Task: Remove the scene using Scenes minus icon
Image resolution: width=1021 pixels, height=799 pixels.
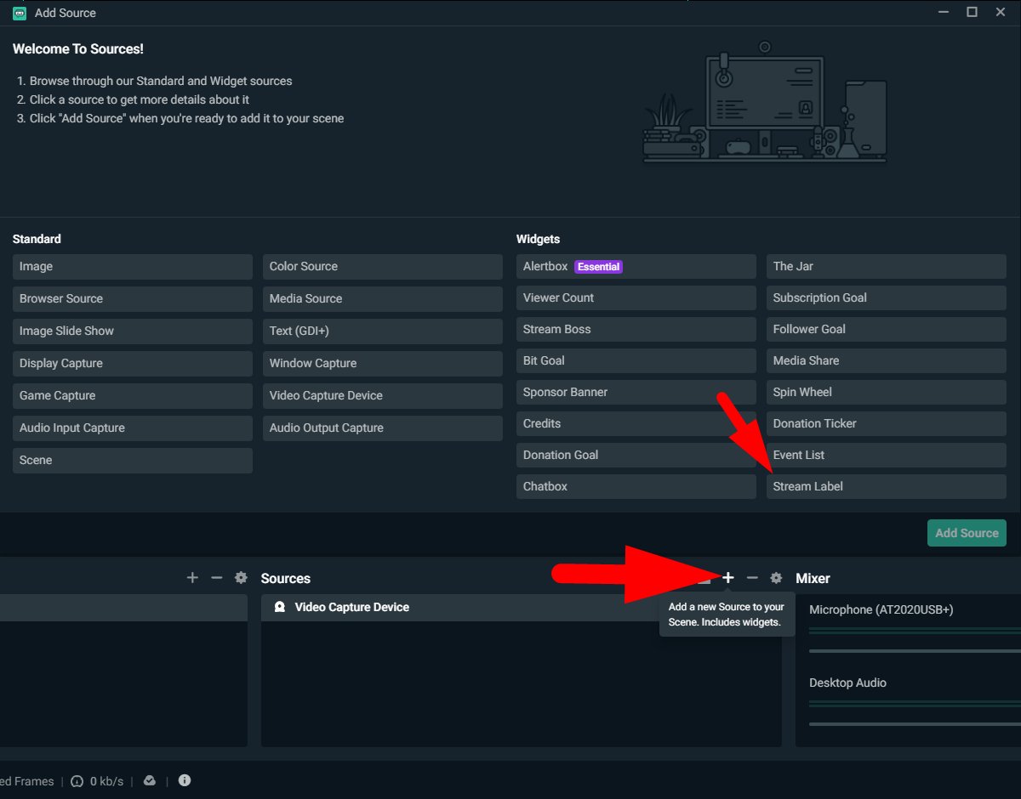Action: point(216,578)
